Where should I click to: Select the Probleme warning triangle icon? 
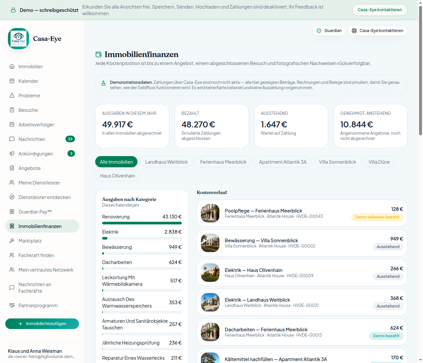(x=12, y=95)
